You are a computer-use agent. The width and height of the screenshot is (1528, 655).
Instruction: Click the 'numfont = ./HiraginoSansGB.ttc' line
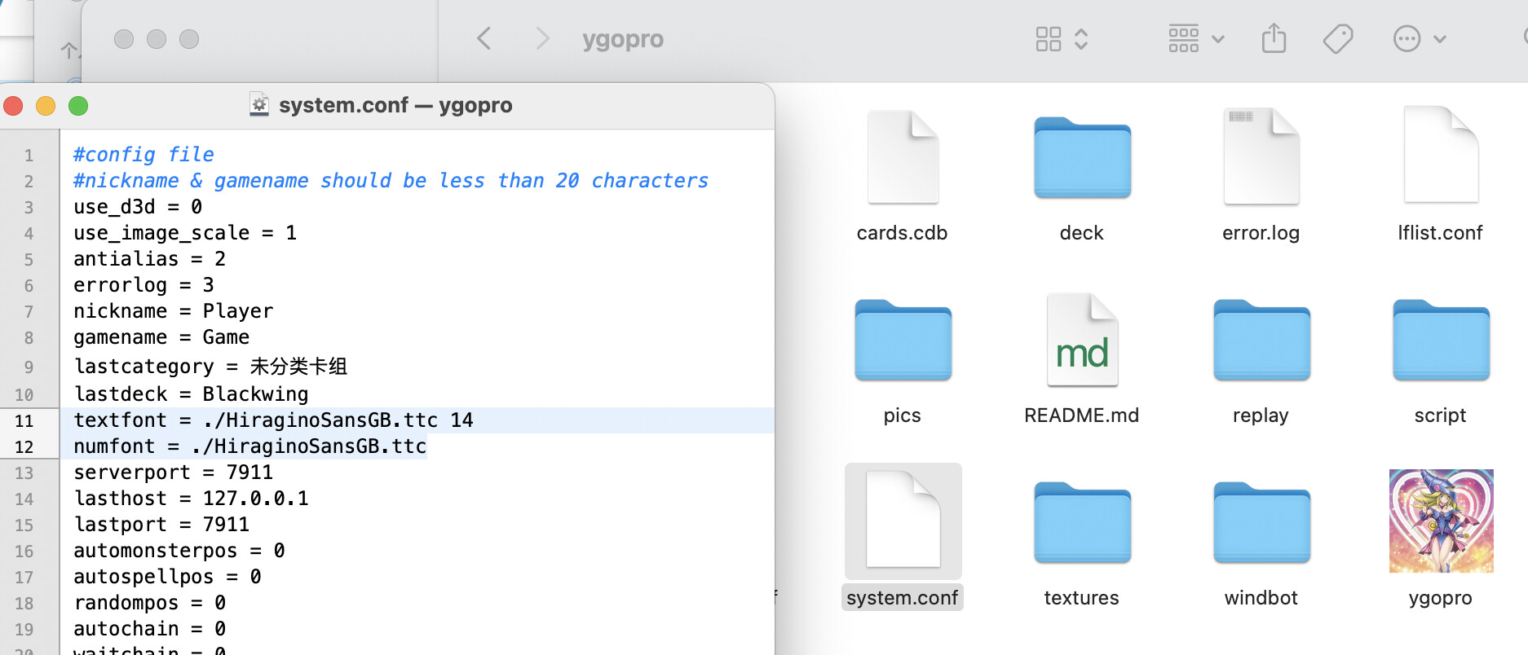250,446
